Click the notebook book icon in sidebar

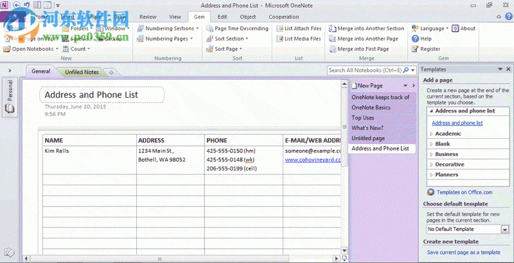(10, 109)
